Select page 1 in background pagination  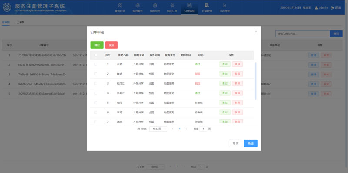pyautogui.click(x=177, y=166)
